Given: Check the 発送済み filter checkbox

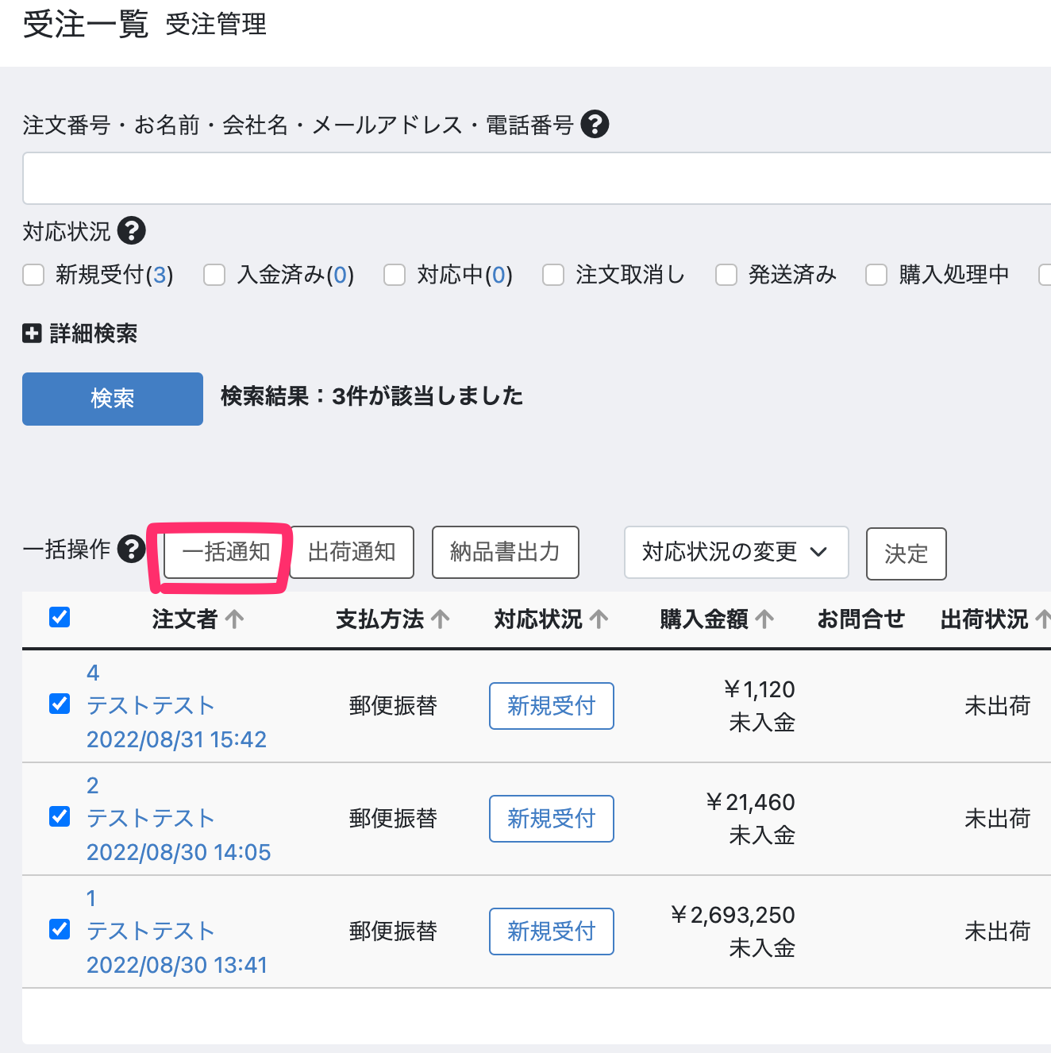Looking at the screenshot, I should [x=726, y=275].
